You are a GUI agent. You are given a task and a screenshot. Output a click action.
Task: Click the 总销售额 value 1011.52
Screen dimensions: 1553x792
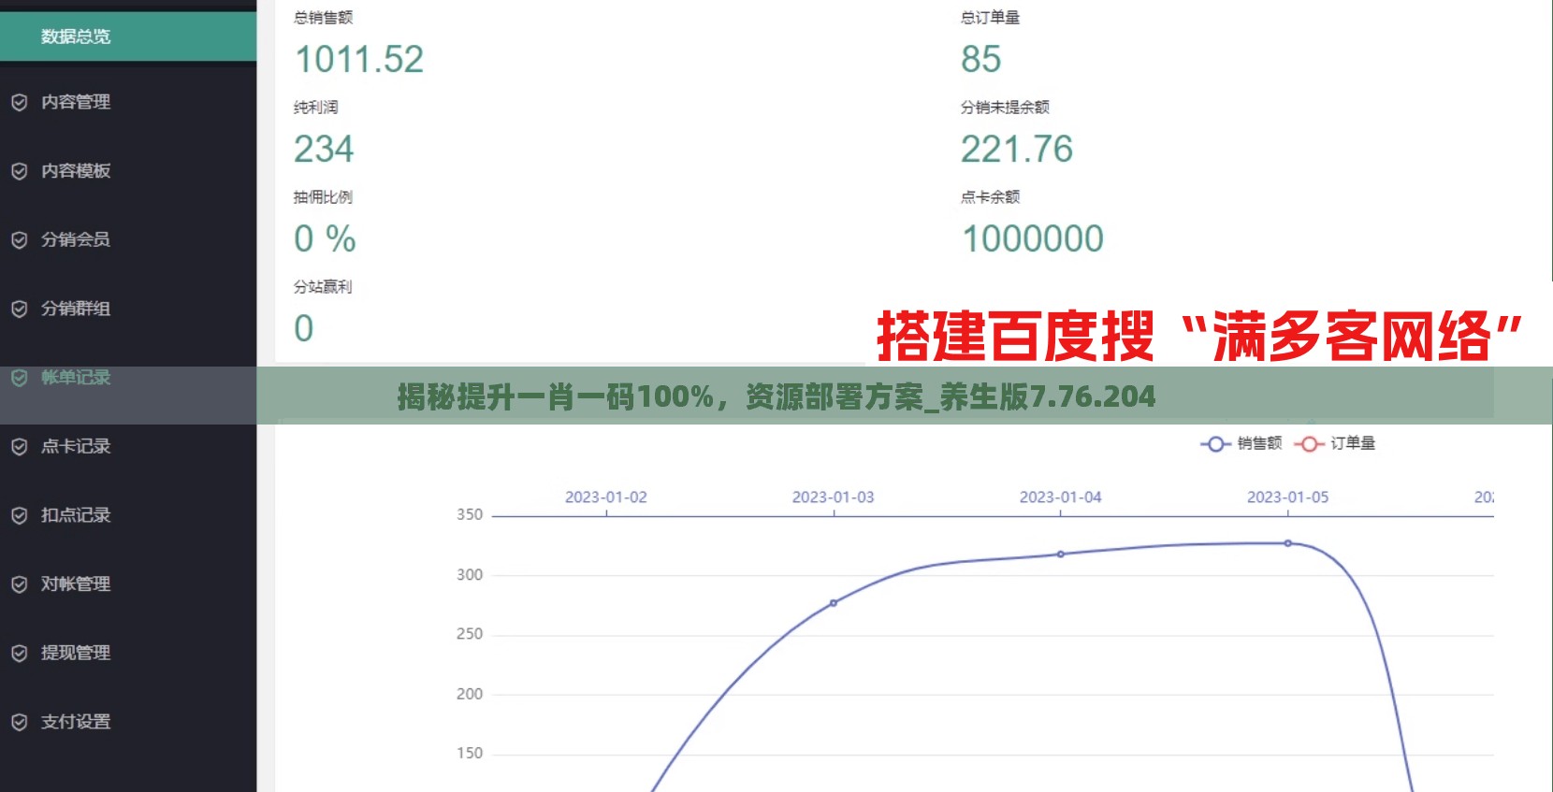point(359,60)
